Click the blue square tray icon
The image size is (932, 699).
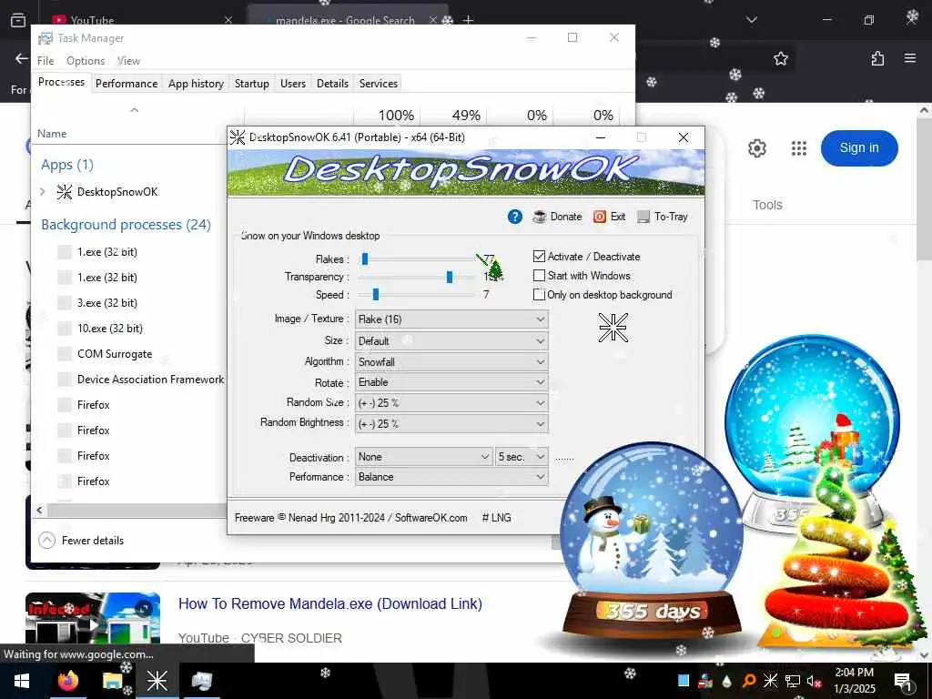684,681
